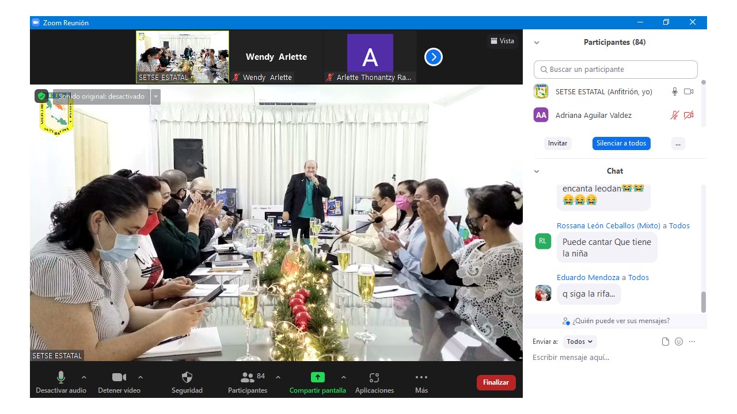This screenshot has height=414, width=737.
Task: Select Wendy Arlette video tile
Action: 276,57
